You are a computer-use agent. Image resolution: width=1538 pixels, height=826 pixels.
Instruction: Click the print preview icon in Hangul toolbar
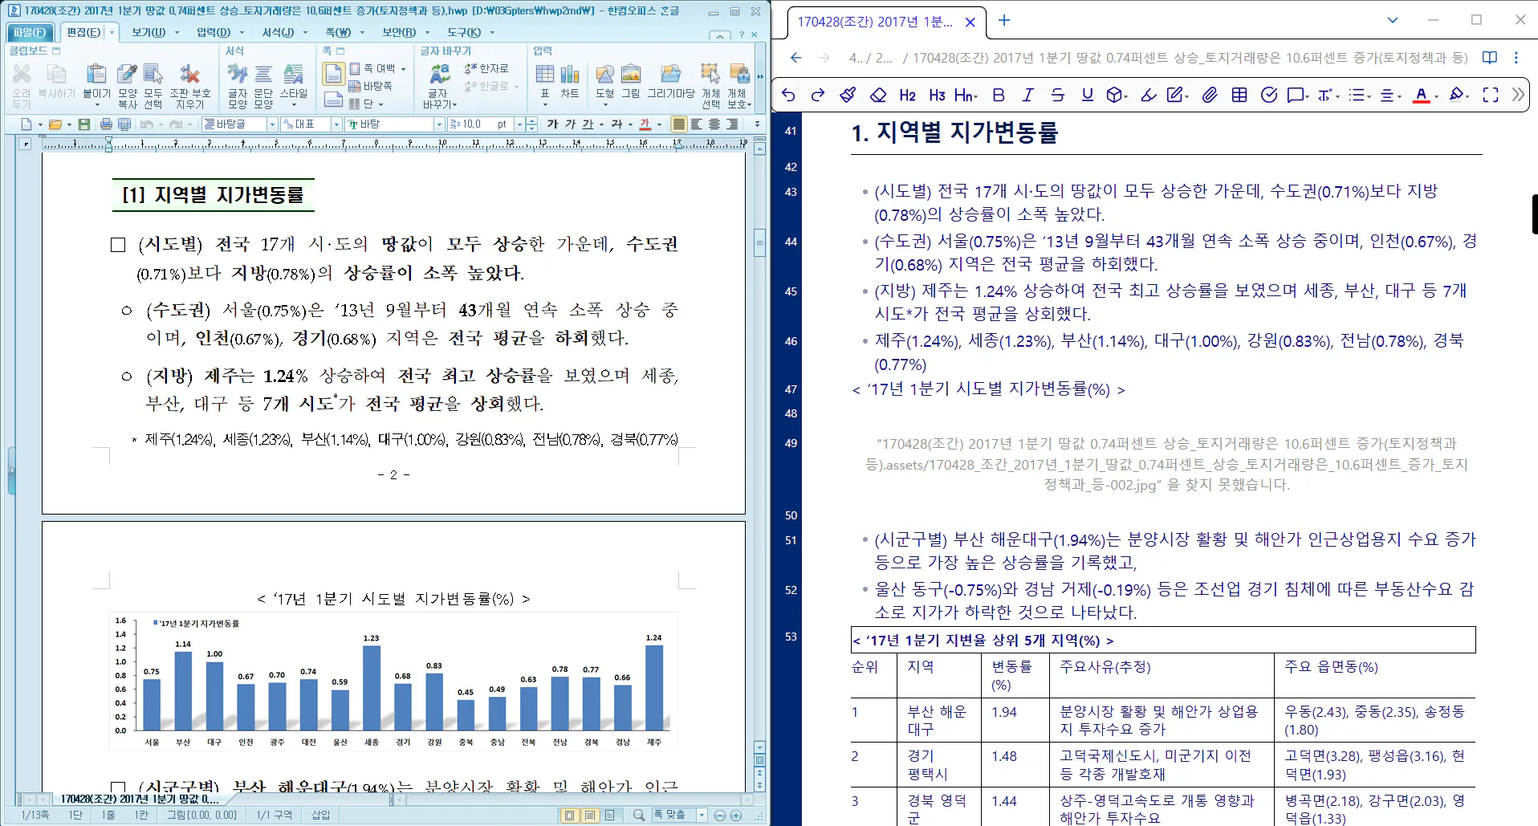(x=124, y=124)
